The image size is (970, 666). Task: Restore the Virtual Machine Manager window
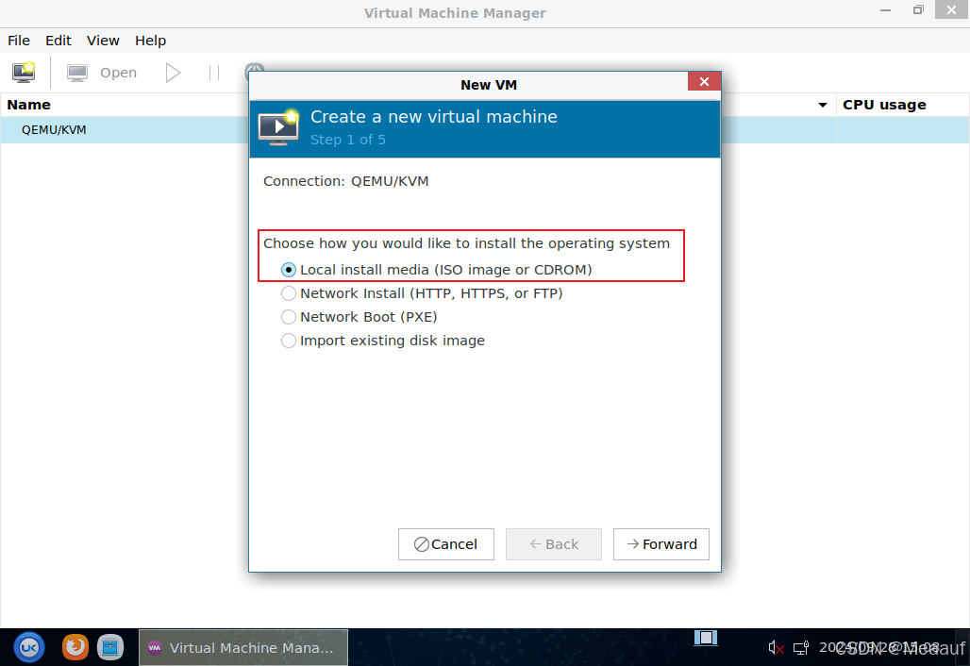919,9
